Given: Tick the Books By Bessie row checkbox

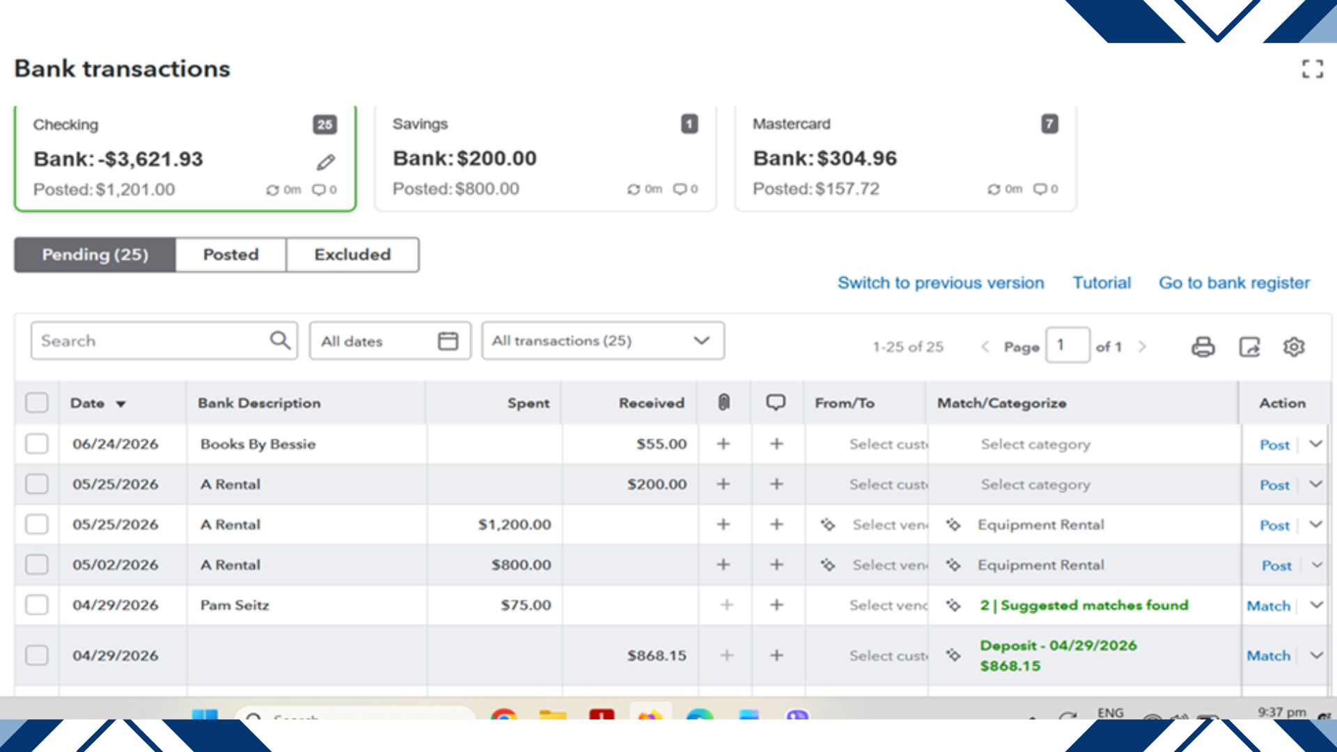Looking at the screenshot, I should (36, 444).
